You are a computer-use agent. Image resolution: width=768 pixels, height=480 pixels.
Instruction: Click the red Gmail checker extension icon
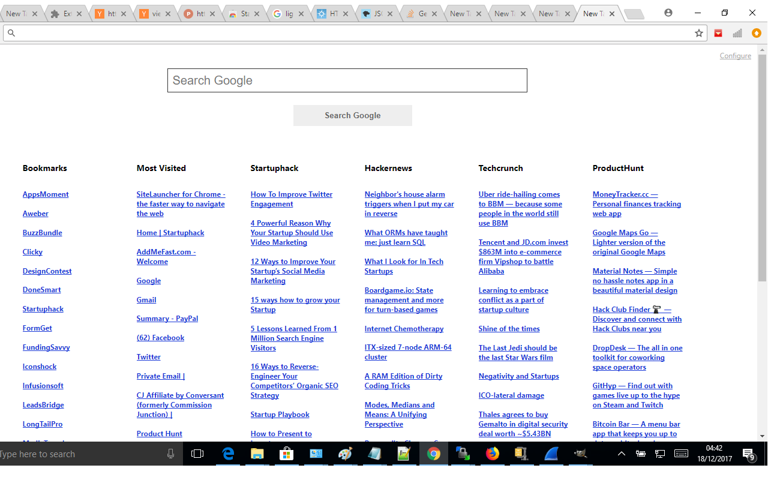[x=718, y=33]
